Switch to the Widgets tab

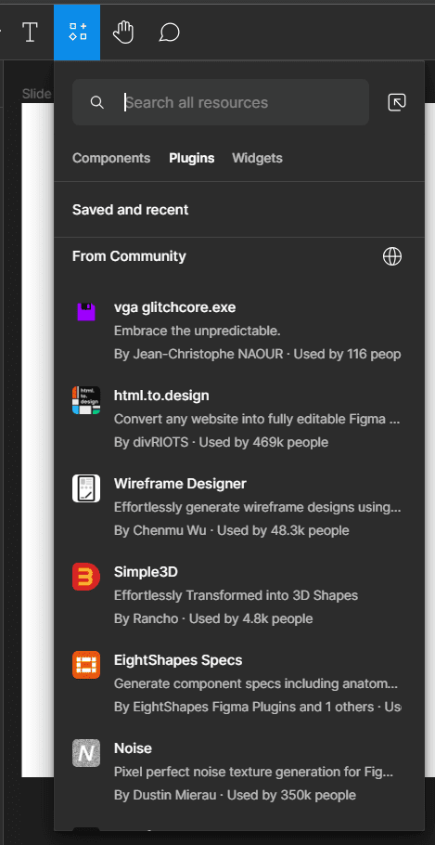click(257, 158)
